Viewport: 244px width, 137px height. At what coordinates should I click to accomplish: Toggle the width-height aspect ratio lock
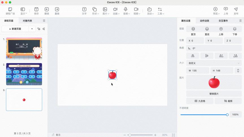238,70
